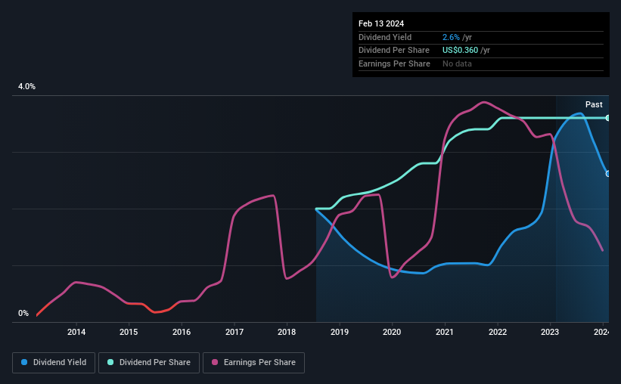Click the 0% y-axis label

(x=23, y=313)
